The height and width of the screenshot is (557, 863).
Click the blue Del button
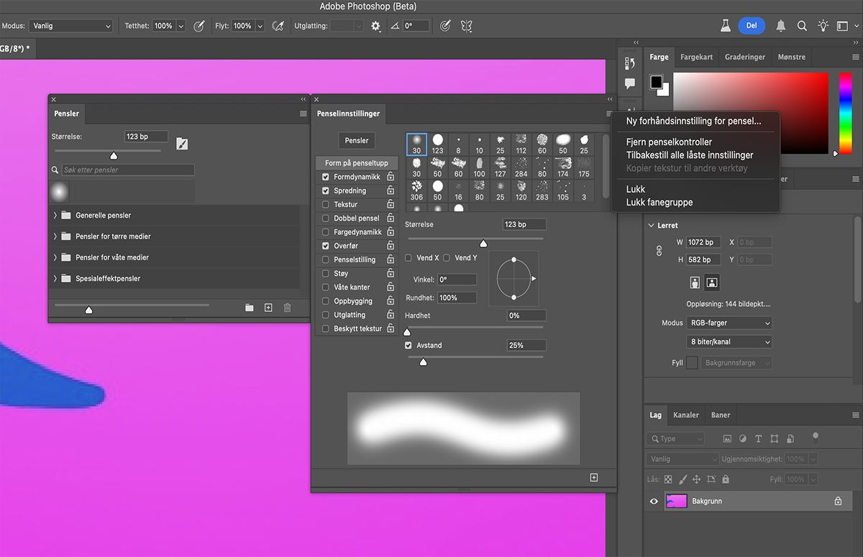coord(752,26)
